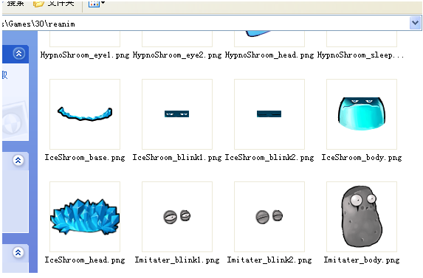This screenshot has width=423, height=278.
Task: Select the IceShroom_body.png thumbnail
Action: [362, 114]
